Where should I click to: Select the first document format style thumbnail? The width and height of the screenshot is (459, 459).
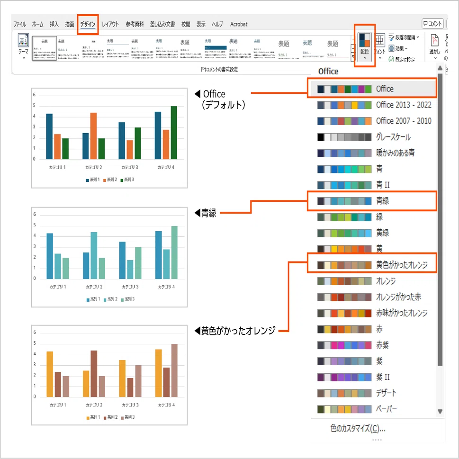[45, 48]
